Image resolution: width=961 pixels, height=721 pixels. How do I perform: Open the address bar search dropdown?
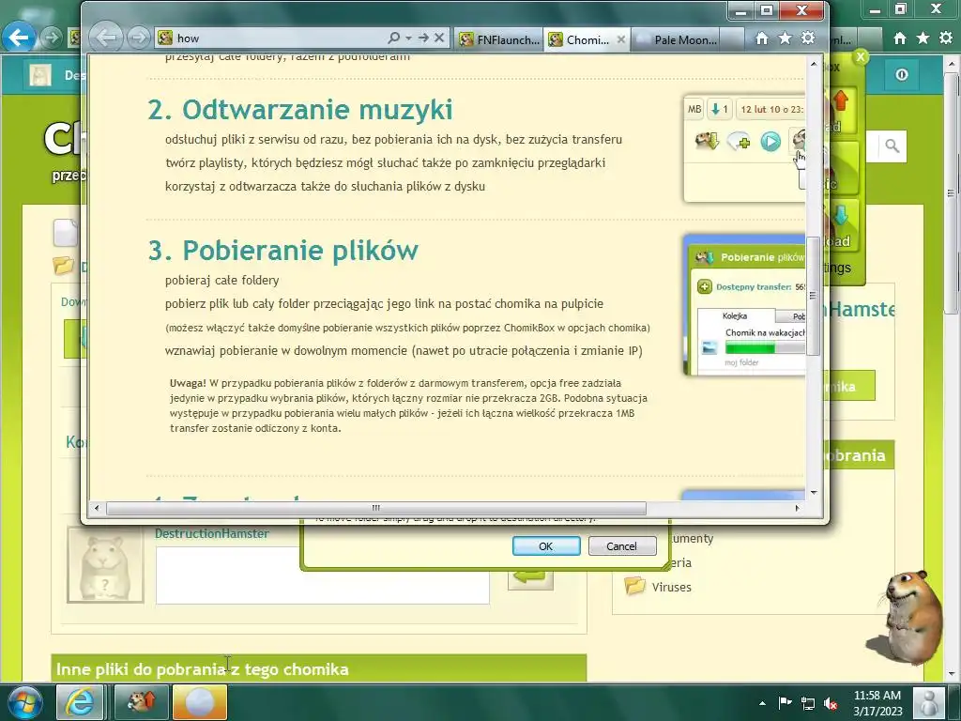pyautogui.click(x=409, y=38)
